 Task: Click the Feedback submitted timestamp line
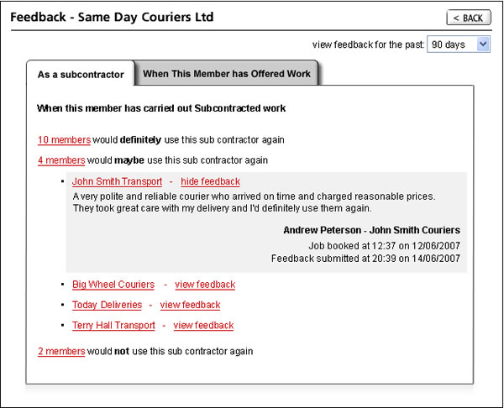point(365,259)
